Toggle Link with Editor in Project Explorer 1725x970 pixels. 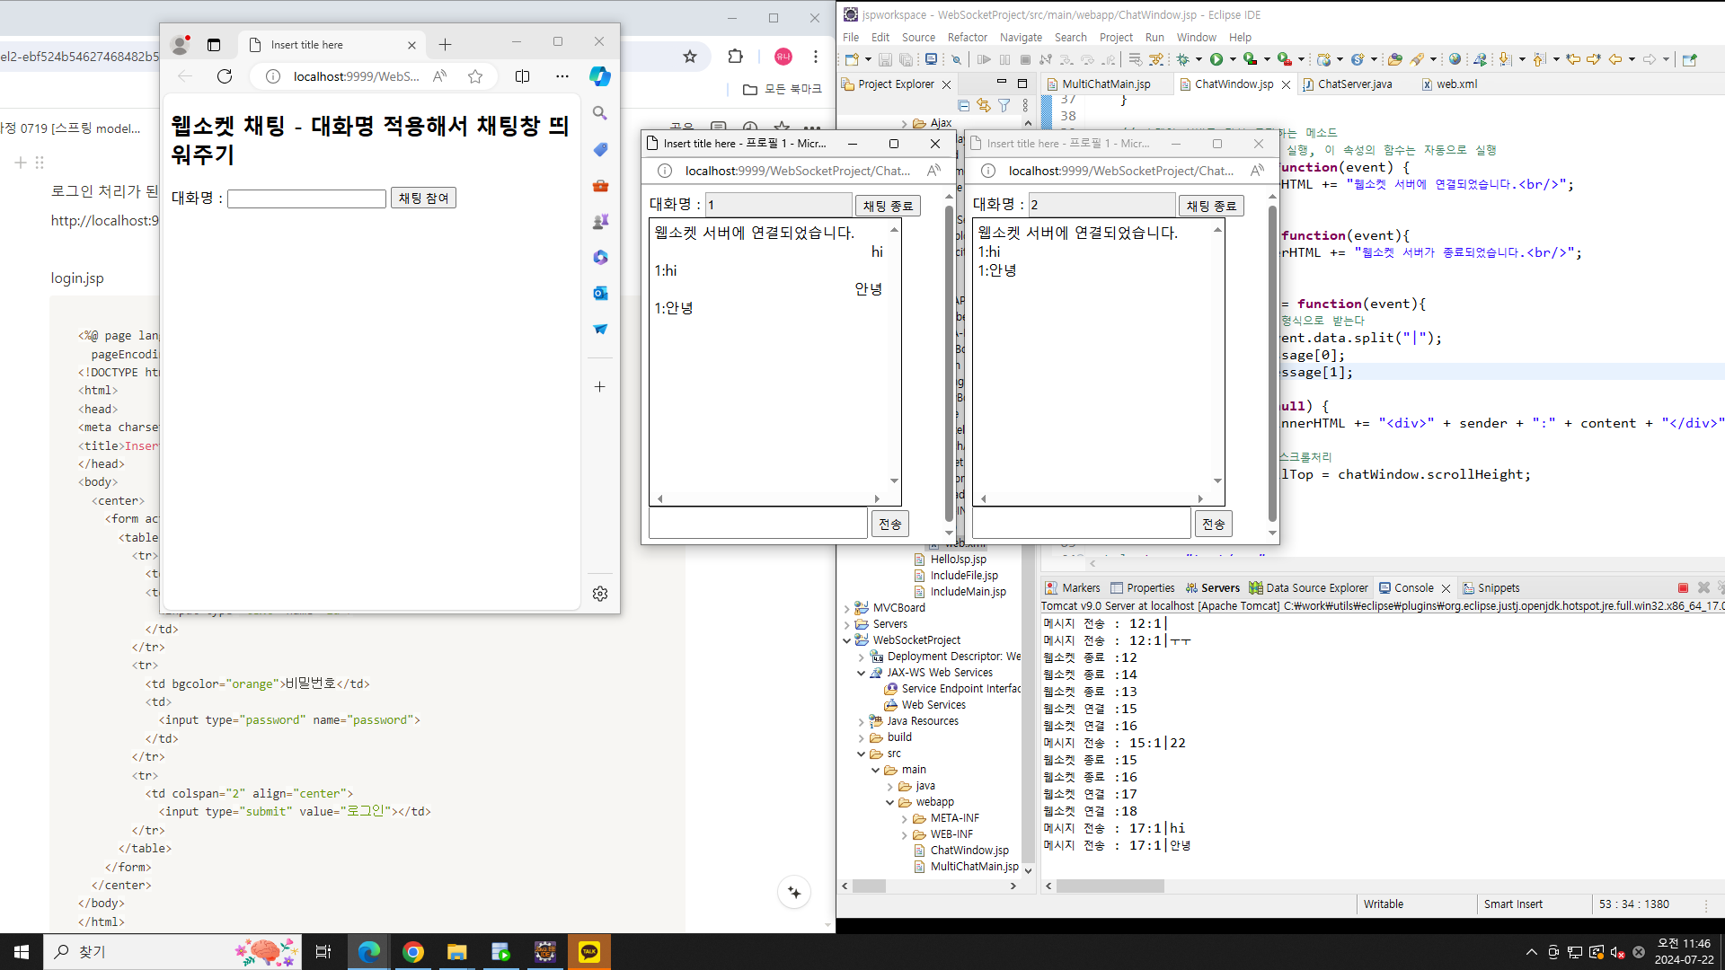coord(984,105)
